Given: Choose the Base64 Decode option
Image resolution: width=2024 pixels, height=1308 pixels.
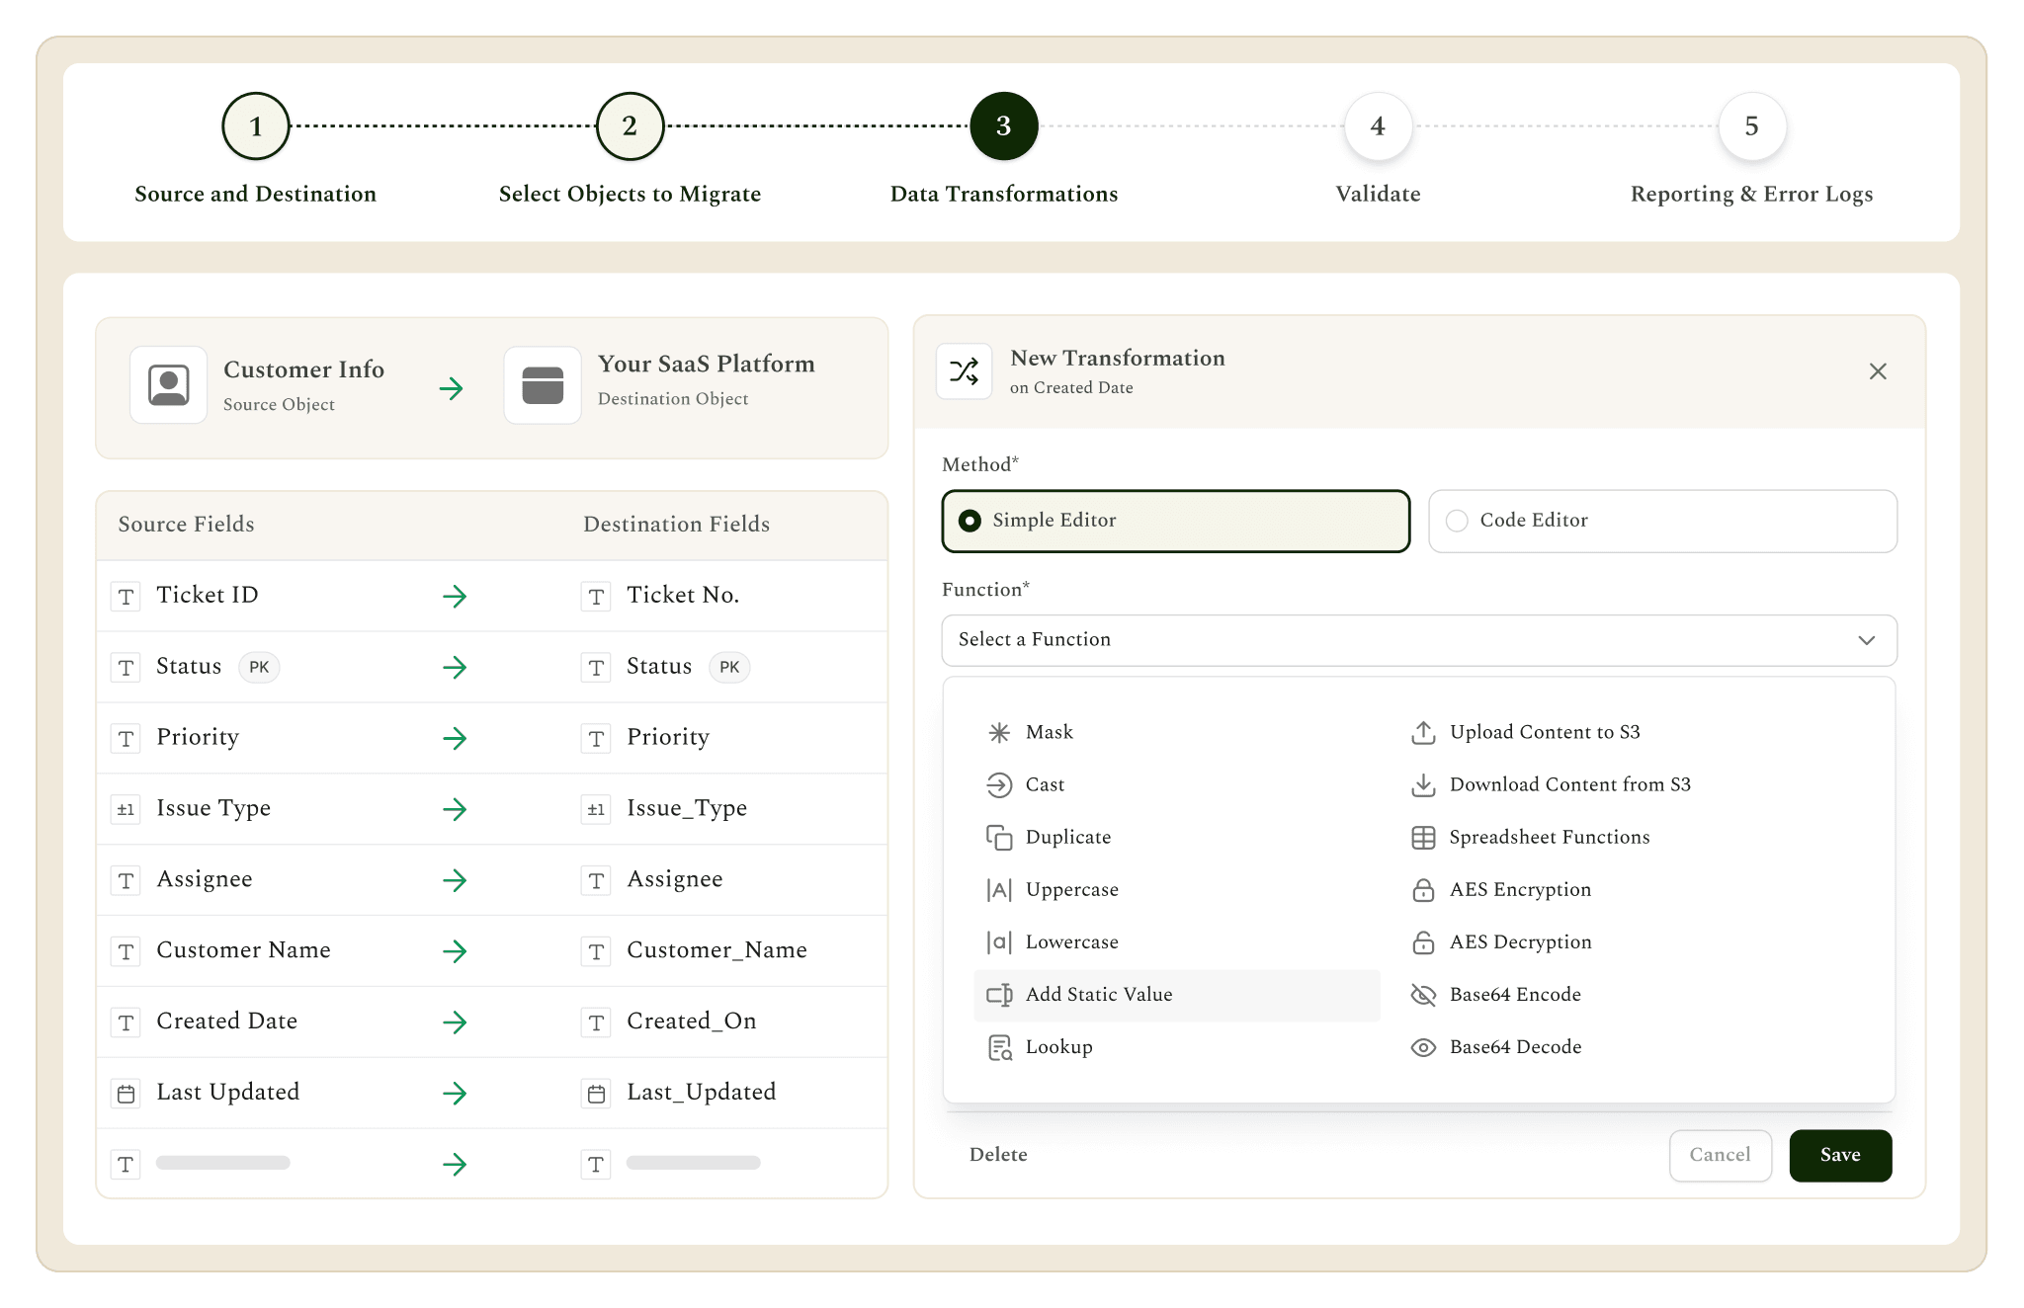Looking at the screenshot, I should [x=1496, y=1047].
